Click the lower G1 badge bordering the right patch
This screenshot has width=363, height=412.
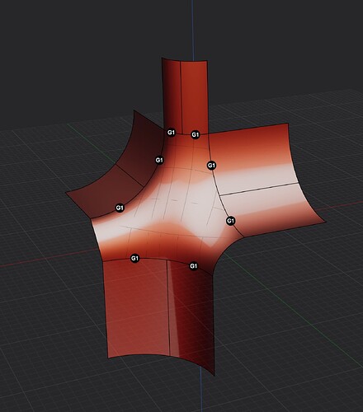[x=230, y=221]
